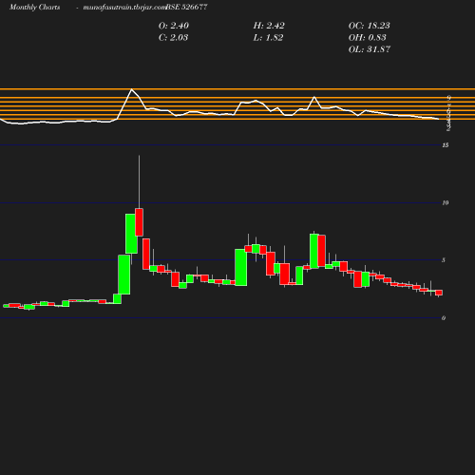This screenshot has width=475, height=475.
Task: Click the 'BSE 526677' symbol text
Action: click(186, 7)
